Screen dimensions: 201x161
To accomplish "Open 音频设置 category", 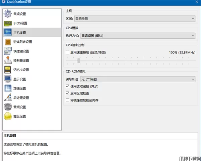I will pos(32,107).
